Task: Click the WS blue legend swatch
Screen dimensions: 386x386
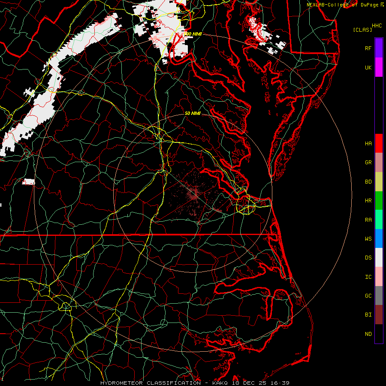Action: click(379, 238)
